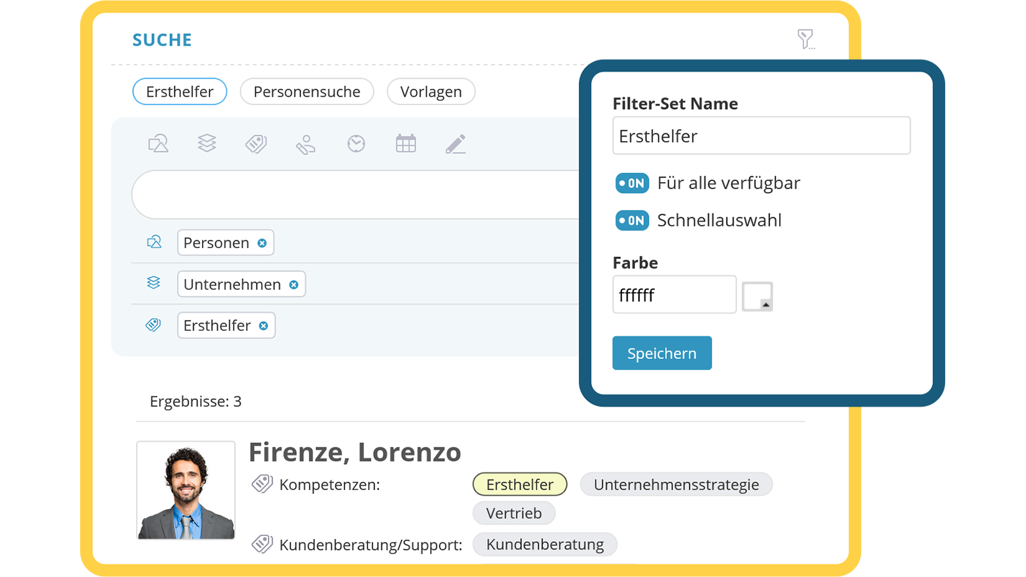Click the highlighted Ersthelfer competence tag

tap(520, 485)
